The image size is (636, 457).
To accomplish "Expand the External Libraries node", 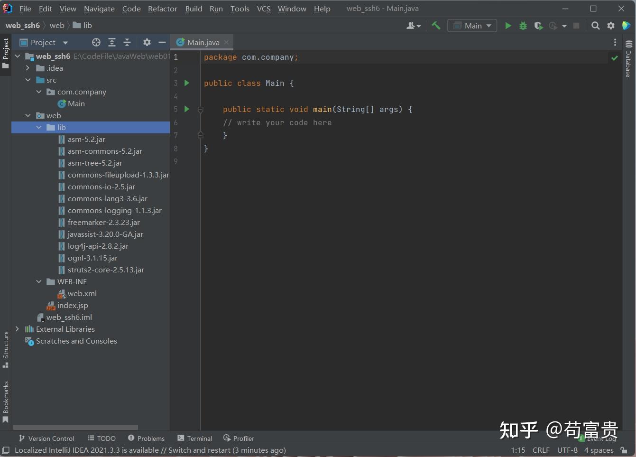I will pyautogui.click(x=17, y=329).
